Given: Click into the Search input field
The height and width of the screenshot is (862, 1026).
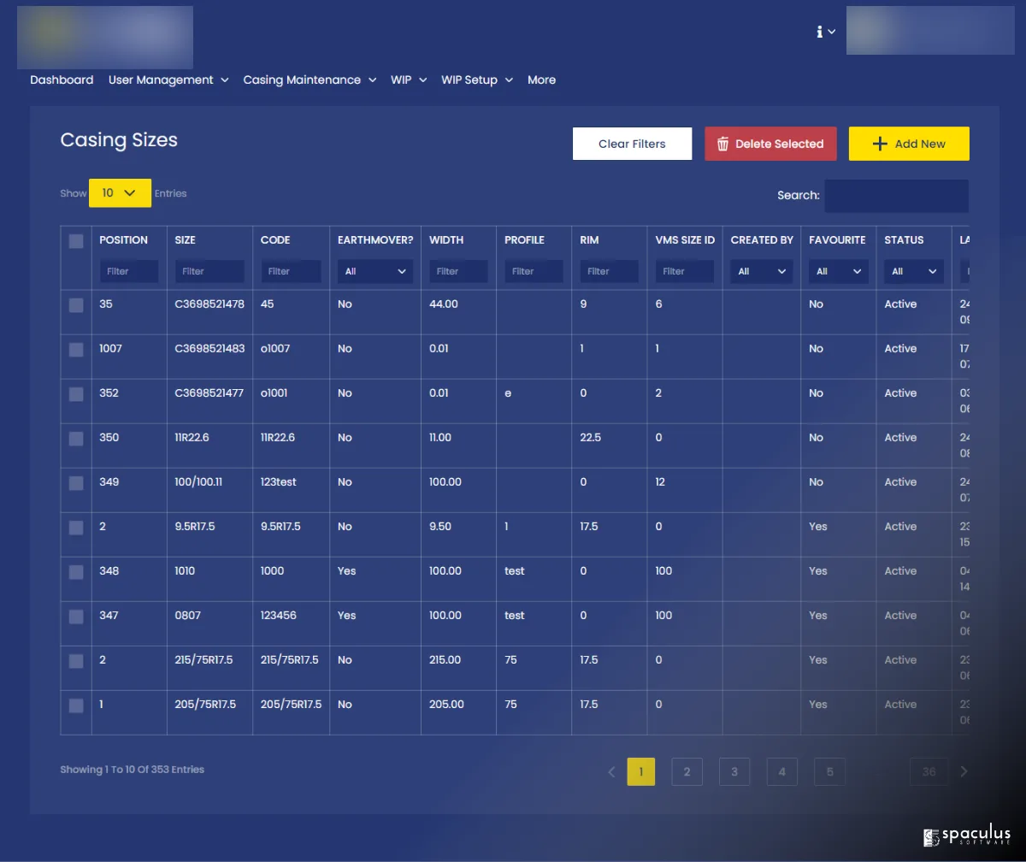Looking at the screenshot, I should [x=895, y=196].
